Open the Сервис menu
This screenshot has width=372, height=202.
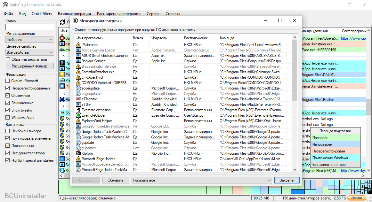[x=153, y=14]
